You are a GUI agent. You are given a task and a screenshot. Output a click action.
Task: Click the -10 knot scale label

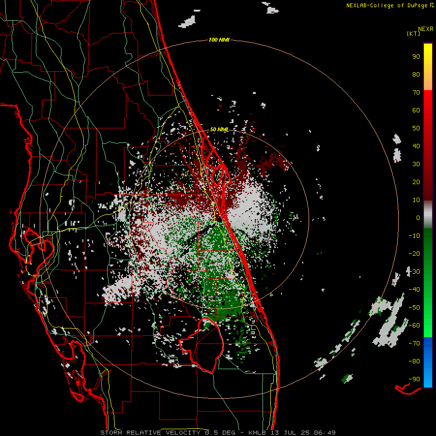coord(414,236)
